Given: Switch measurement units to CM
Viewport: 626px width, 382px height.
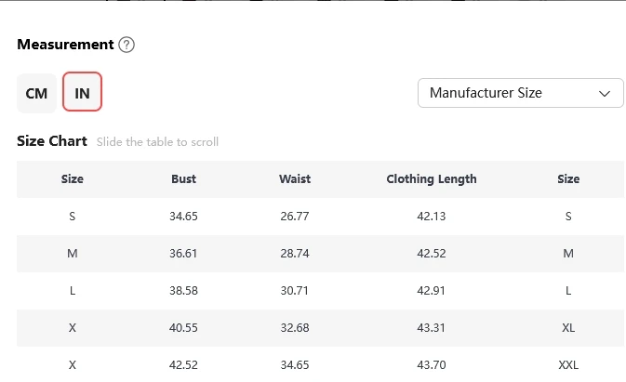Looking at the screenshot, I should (36, 93).
